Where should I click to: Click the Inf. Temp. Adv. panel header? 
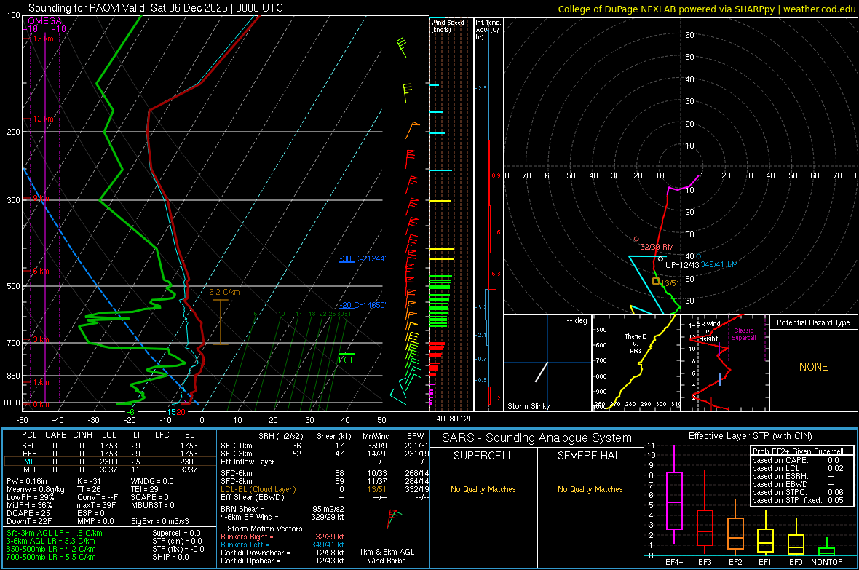tap(488, 30)
